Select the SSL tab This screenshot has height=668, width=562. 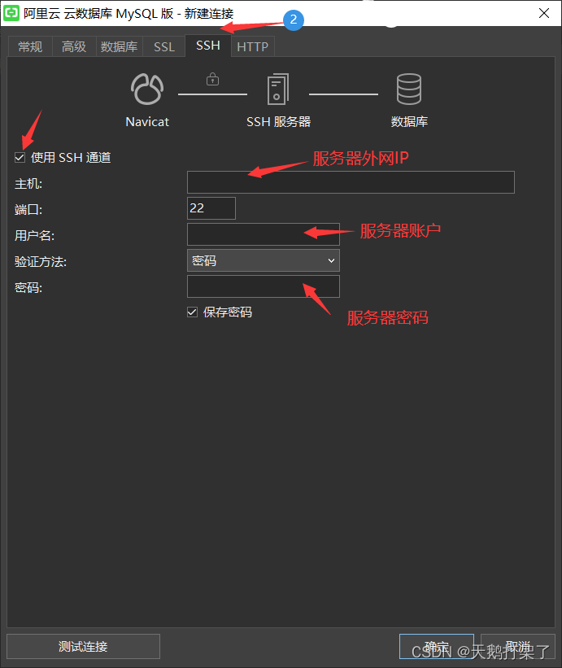(164, 46)
